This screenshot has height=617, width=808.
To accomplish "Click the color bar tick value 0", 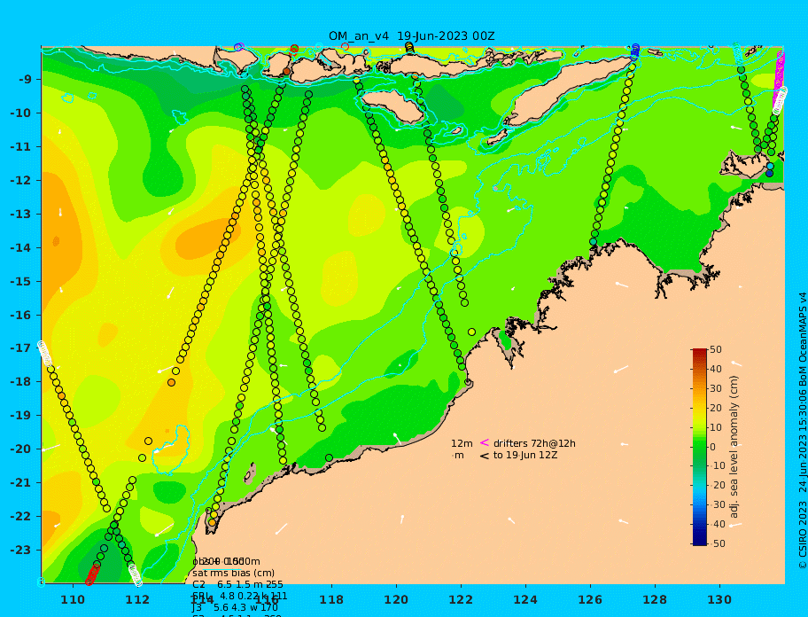I will pyautogui.click(x=713, y=447).
